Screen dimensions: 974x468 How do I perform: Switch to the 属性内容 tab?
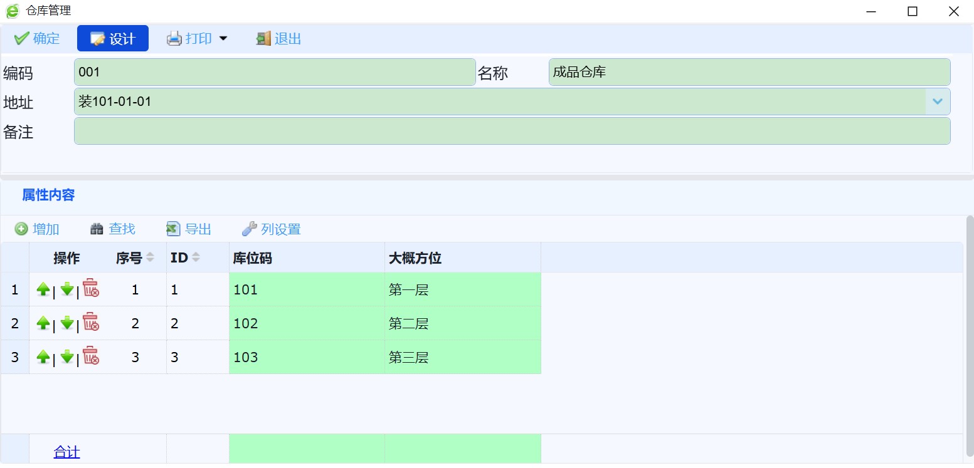[48, 195]
